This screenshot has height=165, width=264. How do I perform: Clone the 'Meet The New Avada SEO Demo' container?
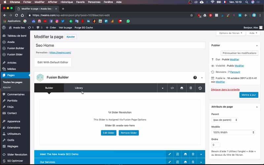coord(178,154)
